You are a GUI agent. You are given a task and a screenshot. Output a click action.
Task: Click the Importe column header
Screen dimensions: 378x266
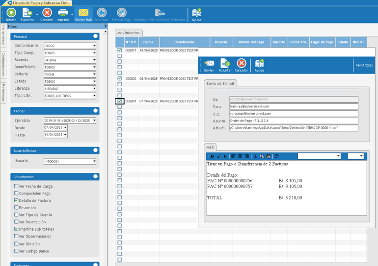279,42
